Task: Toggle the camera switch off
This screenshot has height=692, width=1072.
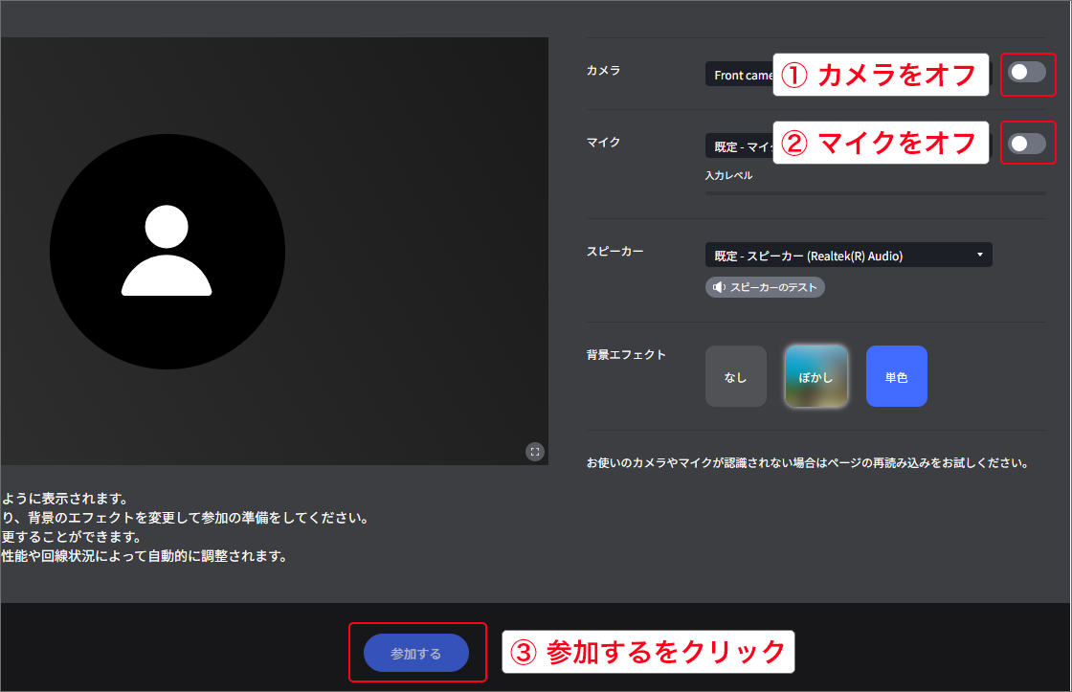Action: 1027,73
